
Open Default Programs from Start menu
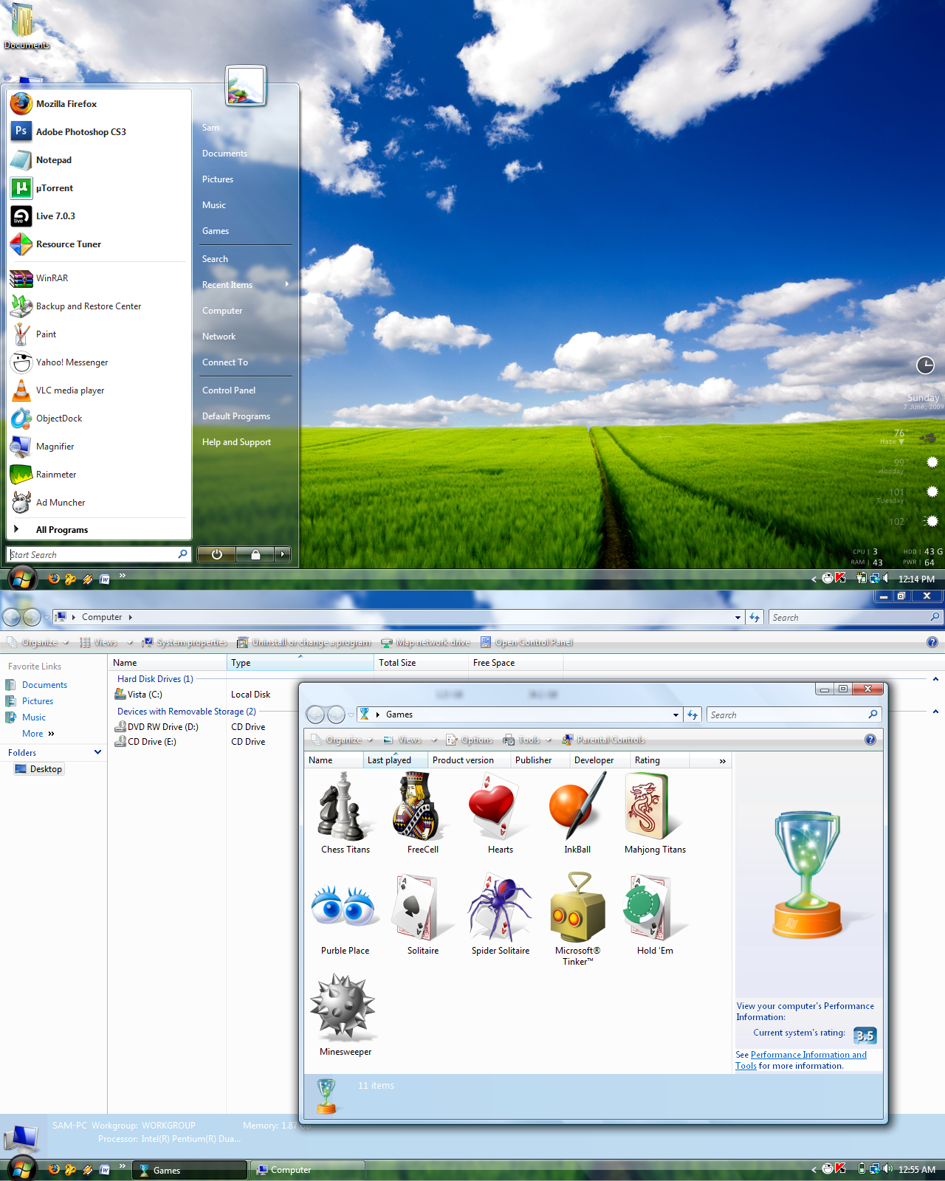236,416
